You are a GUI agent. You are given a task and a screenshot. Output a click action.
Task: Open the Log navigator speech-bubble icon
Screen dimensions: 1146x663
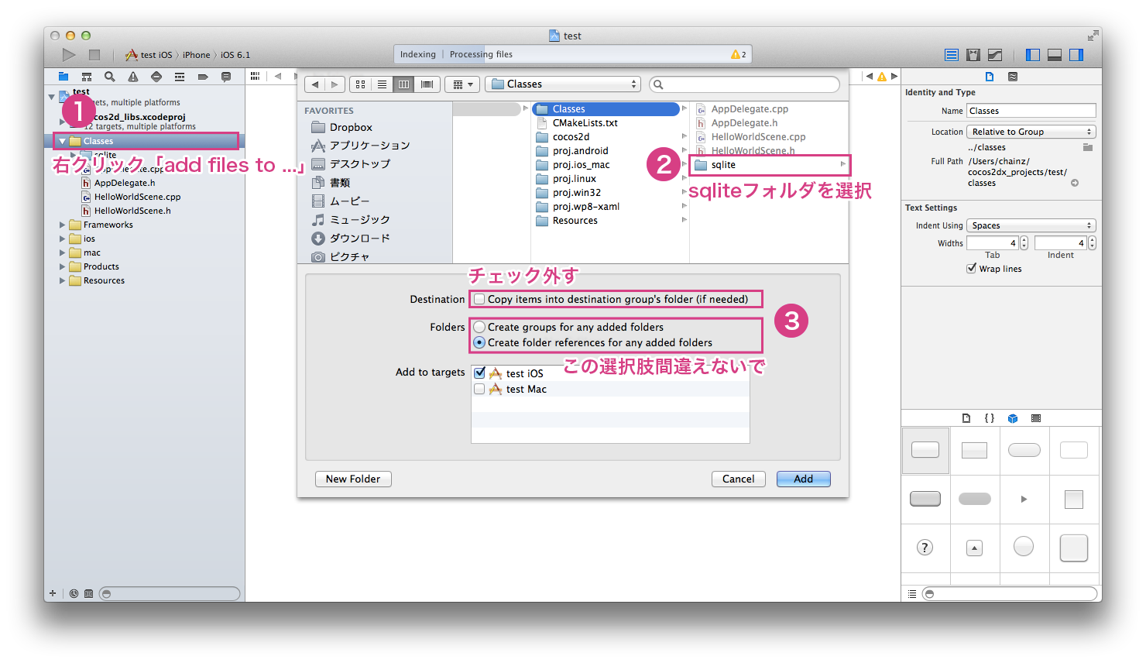pos(226,77)
